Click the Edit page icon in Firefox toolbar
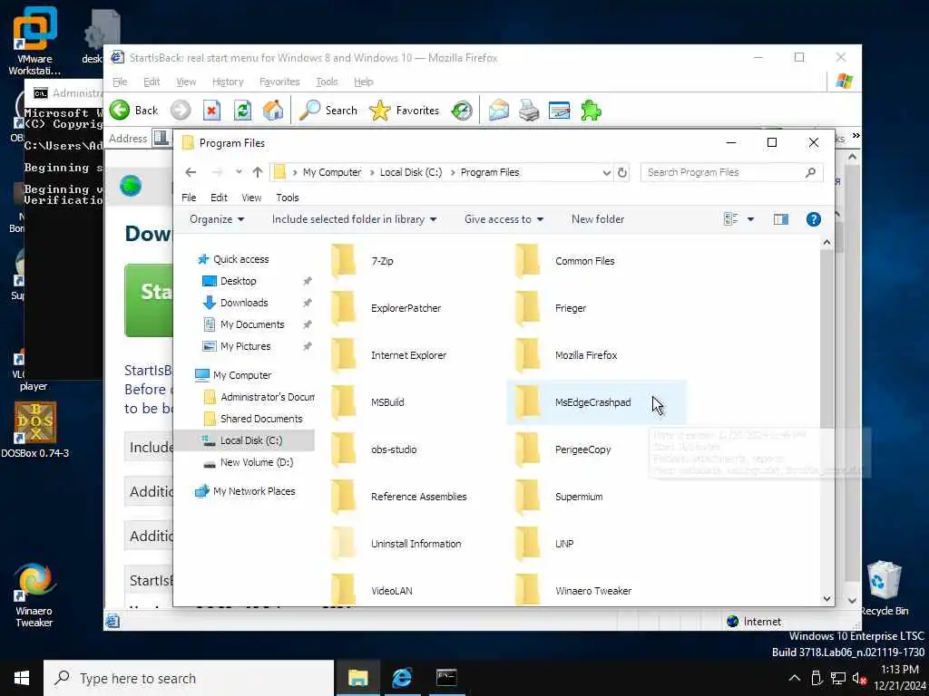Screen dimensions: 929x696 (x=559, y=110)
